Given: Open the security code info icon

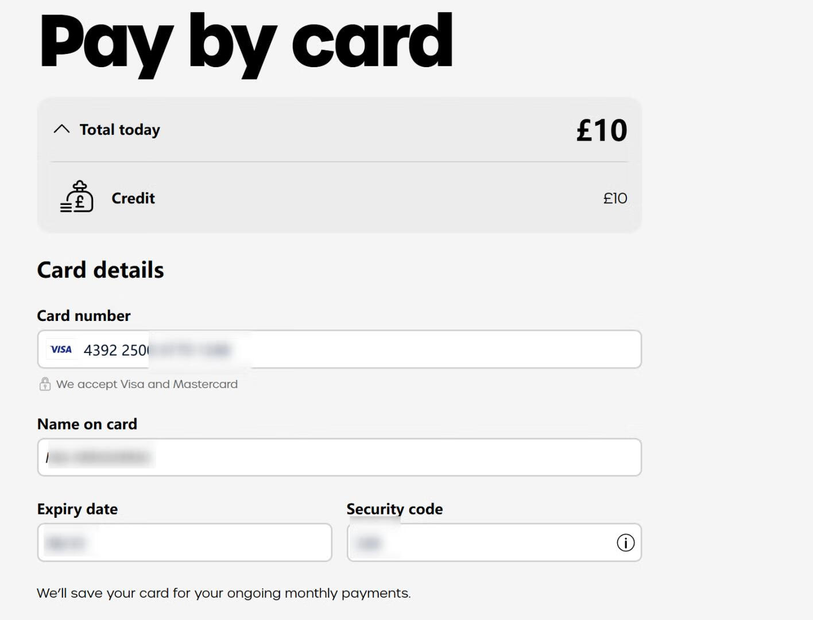Looking at the screenshot, I should click(625, 542).
